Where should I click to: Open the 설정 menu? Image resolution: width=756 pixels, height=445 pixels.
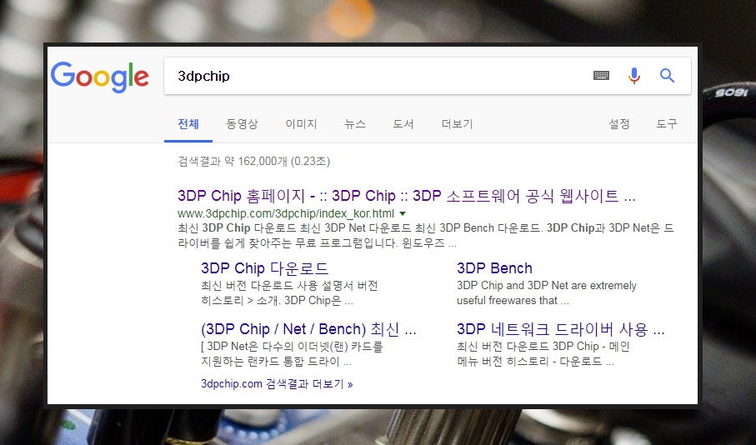pyautogui.click(x=619, y=124)
